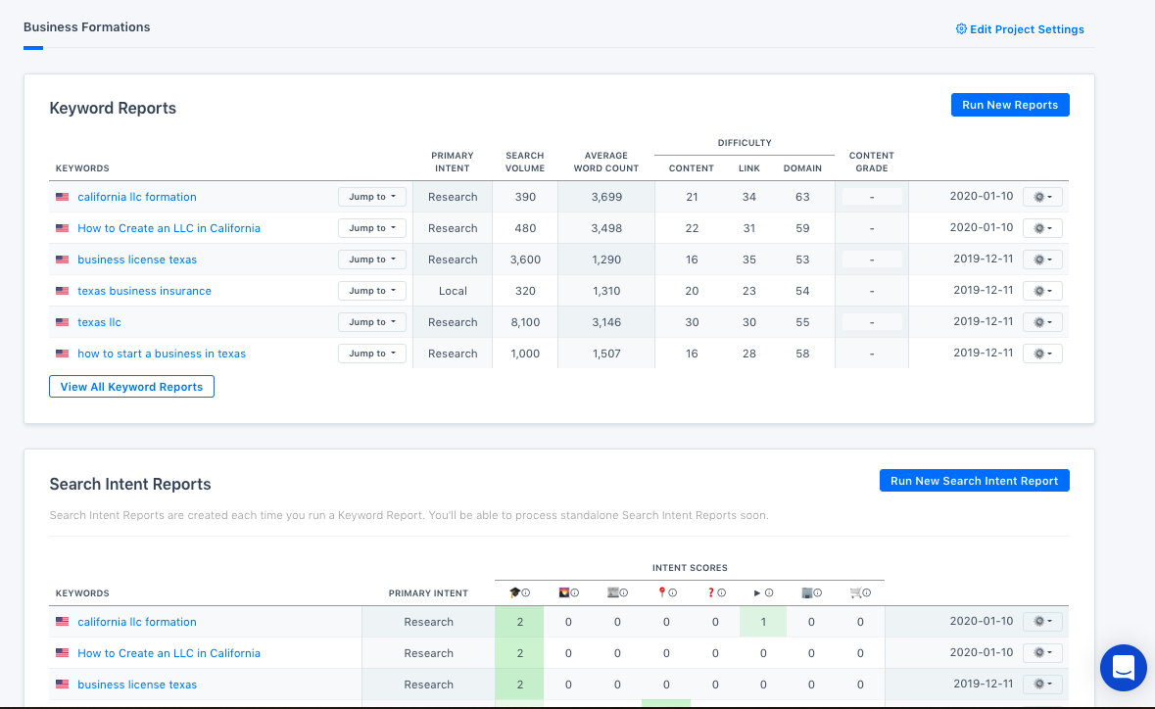The image size is (1155, 709).
Task: Open california llc formation search intent report link
Action: tap(137, 622)
